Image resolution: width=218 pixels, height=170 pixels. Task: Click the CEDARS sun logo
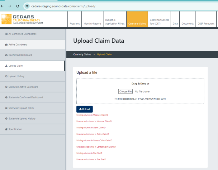tap(6, 19)
